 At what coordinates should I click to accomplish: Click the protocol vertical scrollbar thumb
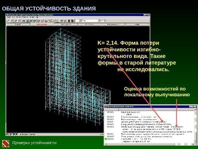click(196, 136)
